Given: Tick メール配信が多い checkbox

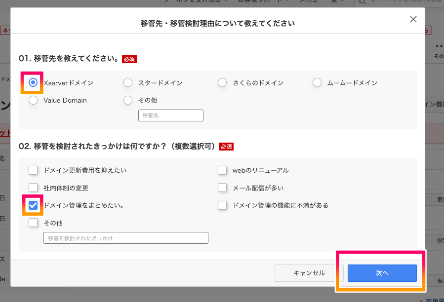Looking at the screenshot, I should (x=222, y=188).
